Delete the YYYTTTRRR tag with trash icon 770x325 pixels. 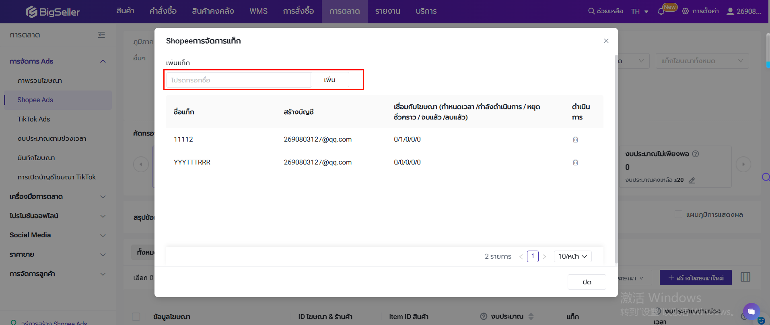click(575, 162)
